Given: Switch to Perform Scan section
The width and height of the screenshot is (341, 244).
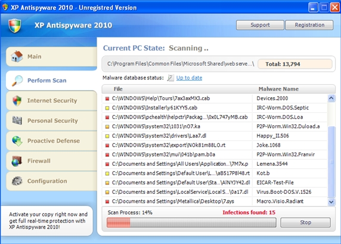Looking at the screenshot, I should pos(51,81).
